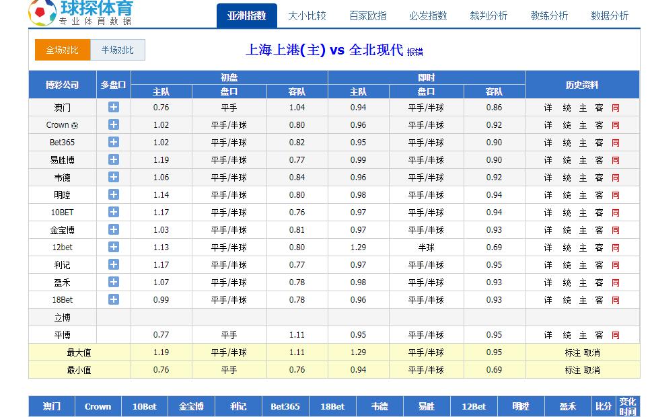Click 10Bet header in bottom table
Image resolution: width=652 pixels, height=417 pixels.
pos(144,407)
